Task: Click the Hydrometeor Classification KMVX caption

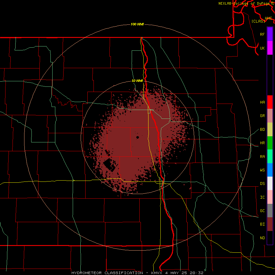Action: tap(137, 273)
